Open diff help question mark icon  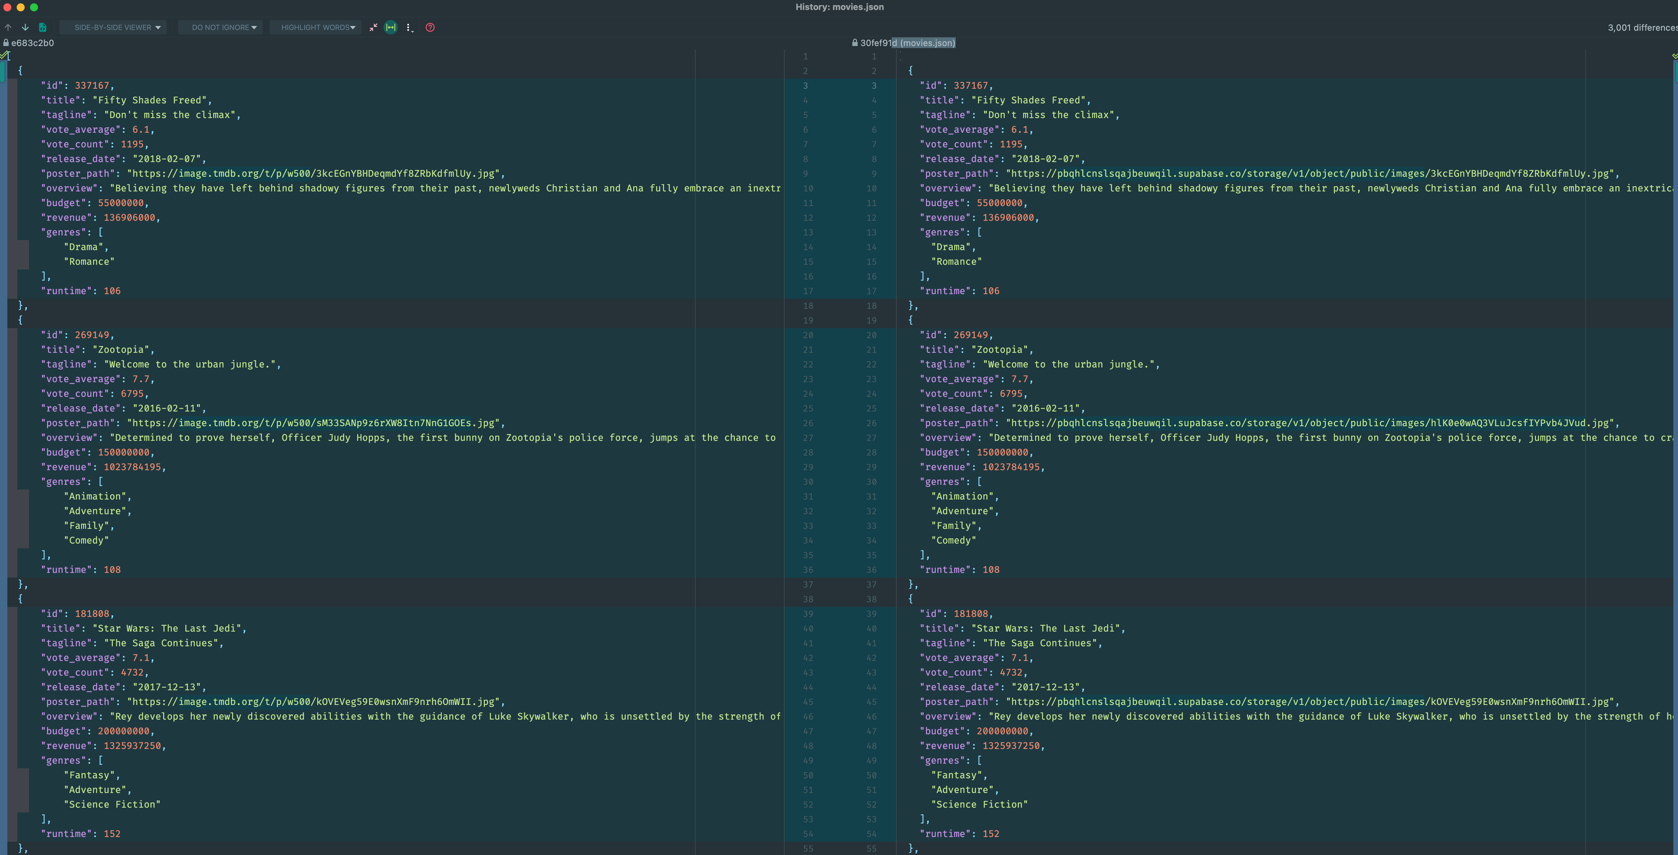click(430, 27)
